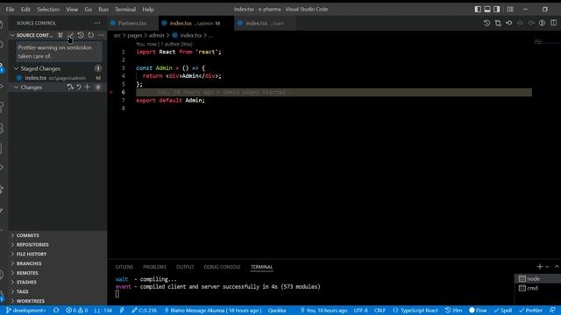Click the leftmost icon in the Changes row

click(x=70, y=87)
